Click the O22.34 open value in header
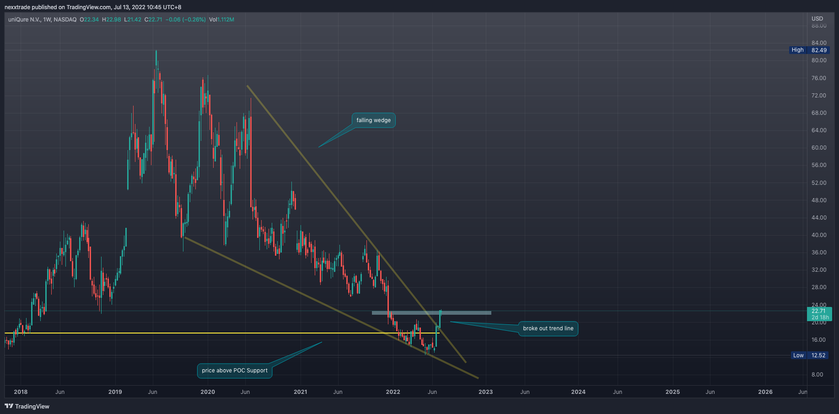This screenshot has height=414, width=839. click(89, 20)
